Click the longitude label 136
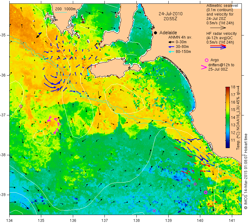 (73, 220)
